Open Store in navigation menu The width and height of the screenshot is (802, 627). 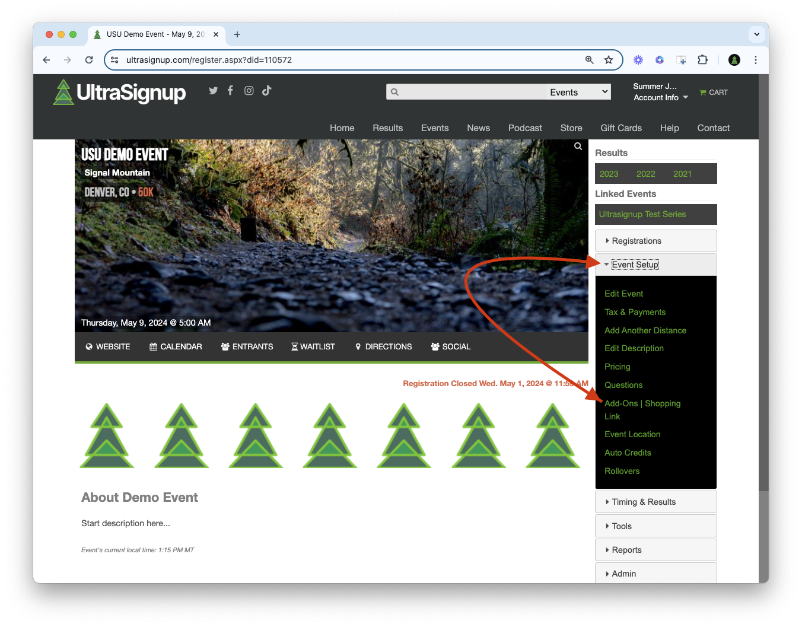[571, 128]
